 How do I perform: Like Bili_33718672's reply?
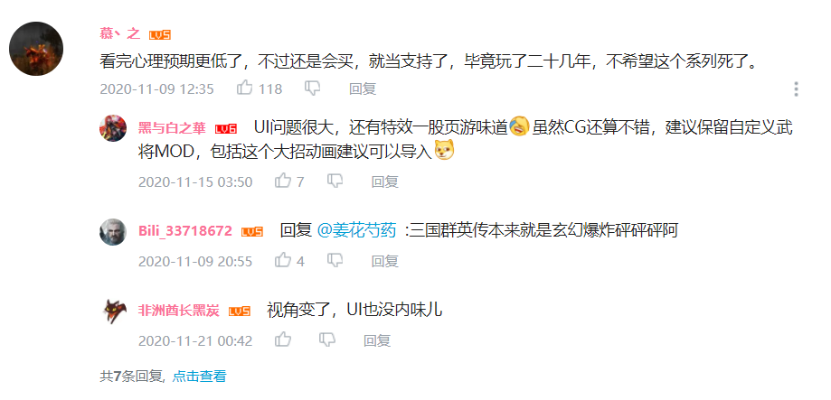point(282,260)
